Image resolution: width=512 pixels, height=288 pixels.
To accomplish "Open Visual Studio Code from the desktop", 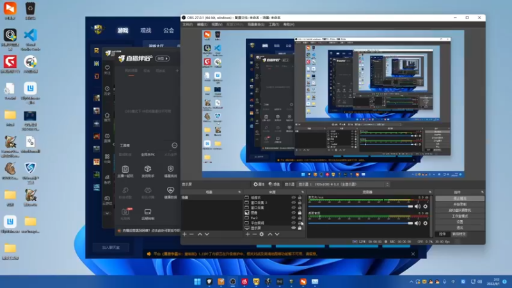I will click(x=30, y=40).
